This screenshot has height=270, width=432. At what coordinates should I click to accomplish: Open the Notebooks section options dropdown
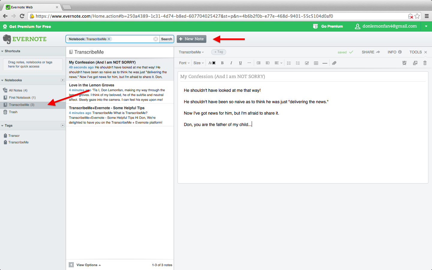click(x=63, y=80)
